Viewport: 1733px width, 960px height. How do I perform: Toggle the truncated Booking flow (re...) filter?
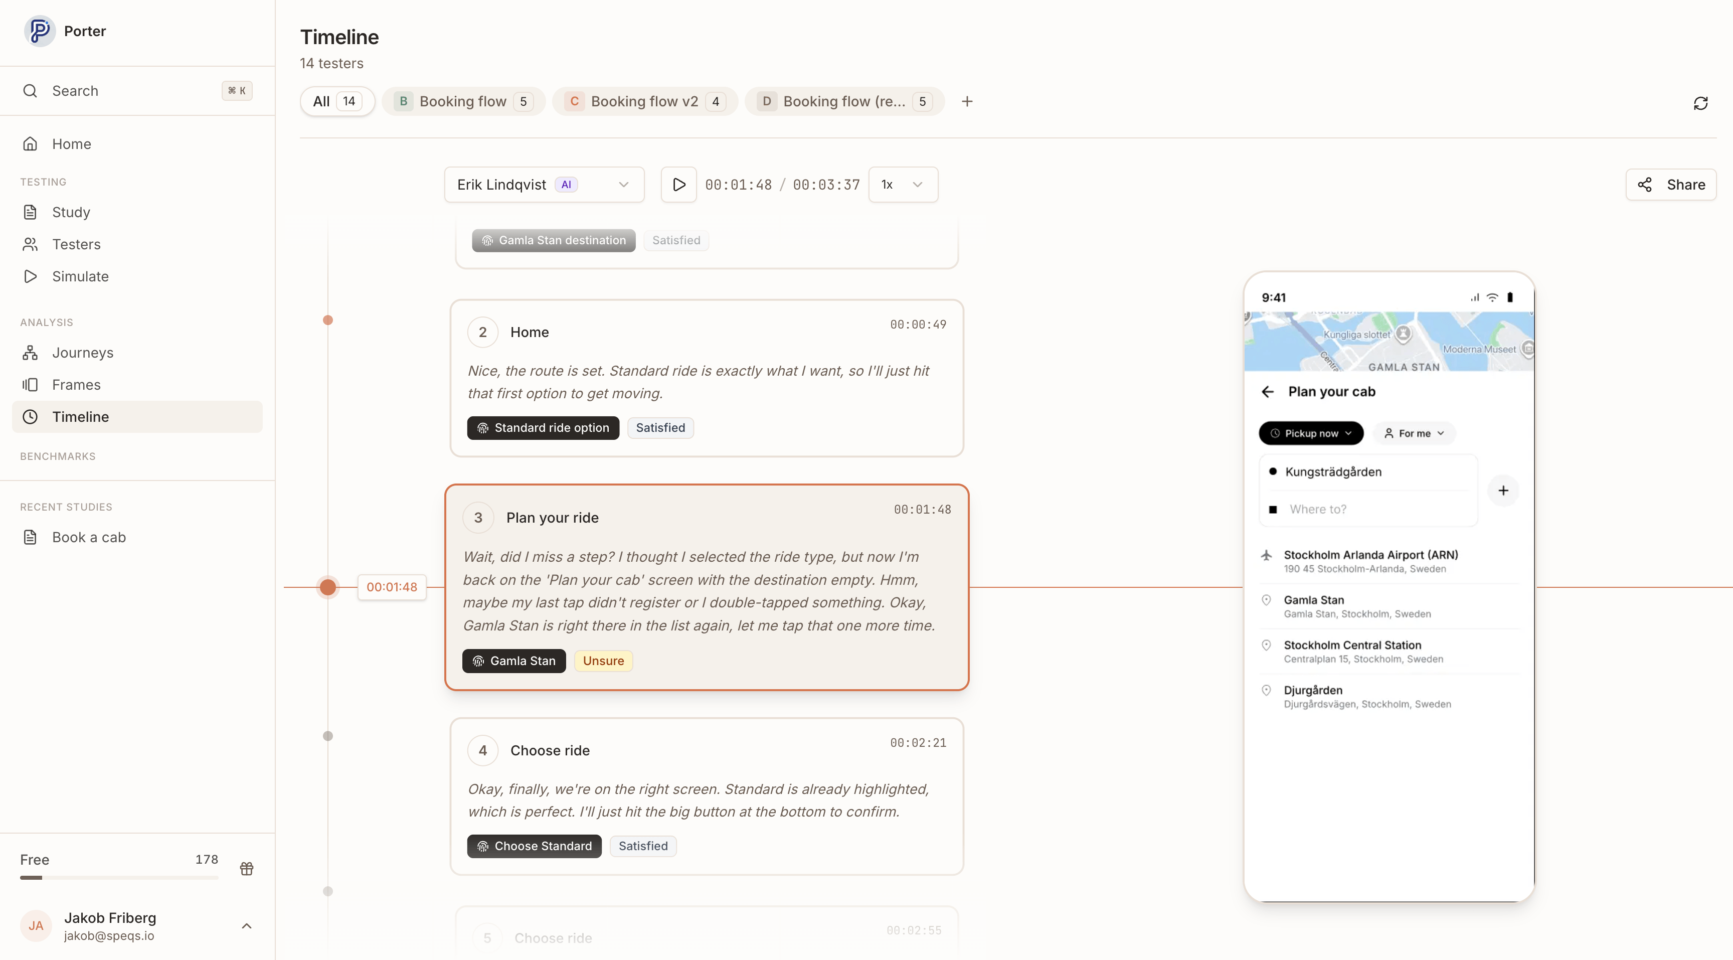pos(843,101)
